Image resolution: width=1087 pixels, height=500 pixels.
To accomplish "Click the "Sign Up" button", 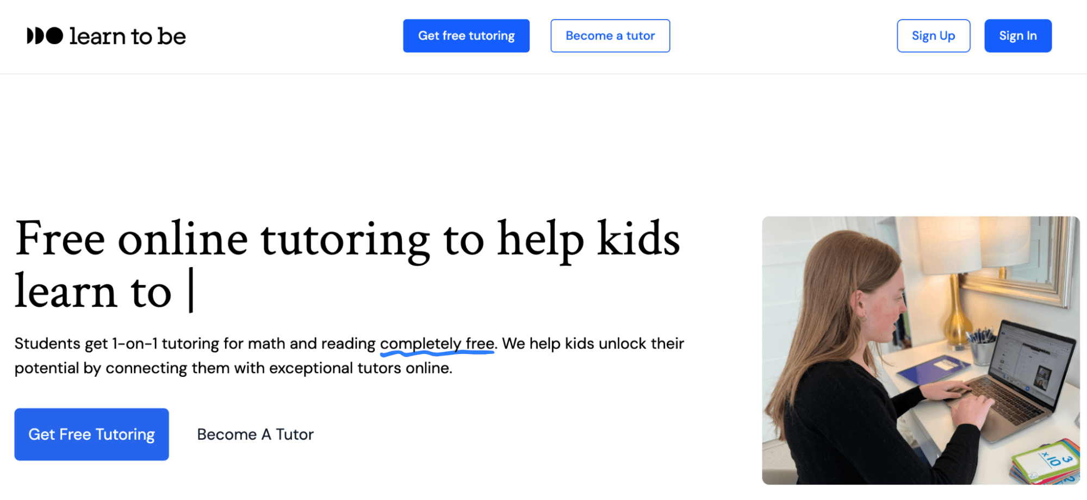I will (933, 36).
